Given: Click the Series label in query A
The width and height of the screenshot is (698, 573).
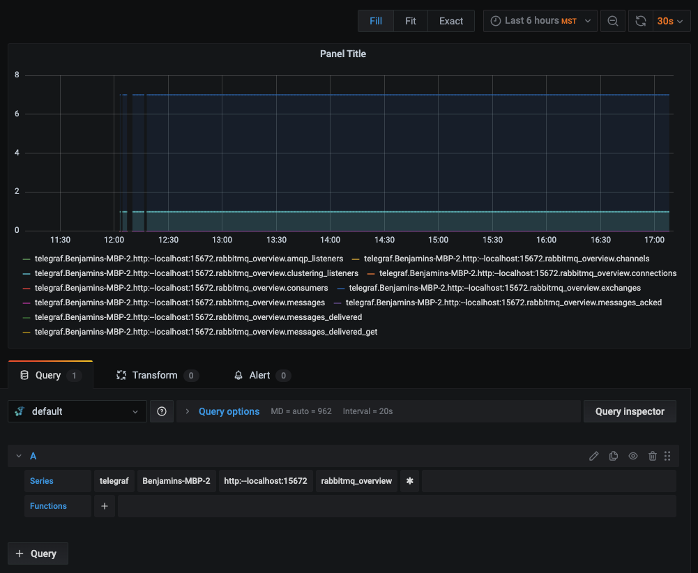Looking at the screenshot, I should coord(58,481).
